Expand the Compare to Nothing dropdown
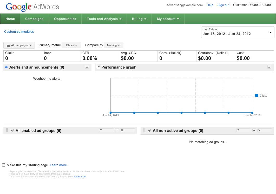Image resolution: width=276 pixels, height=194 pixels. (x=113, y=45)
